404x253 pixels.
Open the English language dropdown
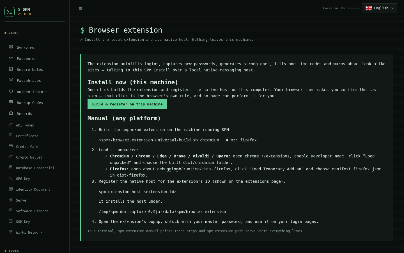pos(379,8)
